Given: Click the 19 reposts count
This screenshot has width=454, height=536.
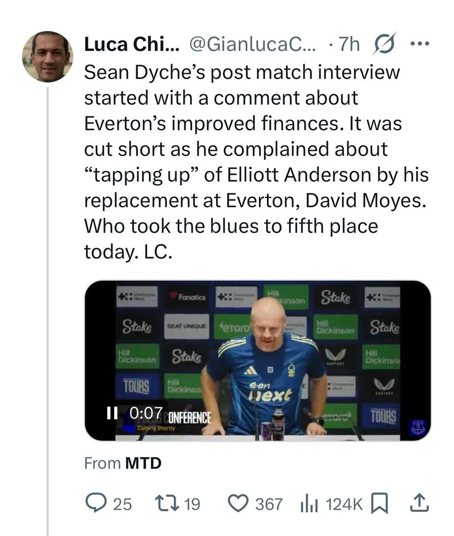Looking at the screenshot, I should 191,504.
